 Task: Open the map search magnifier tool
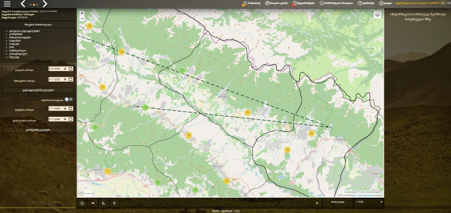[x=82, y=26]
